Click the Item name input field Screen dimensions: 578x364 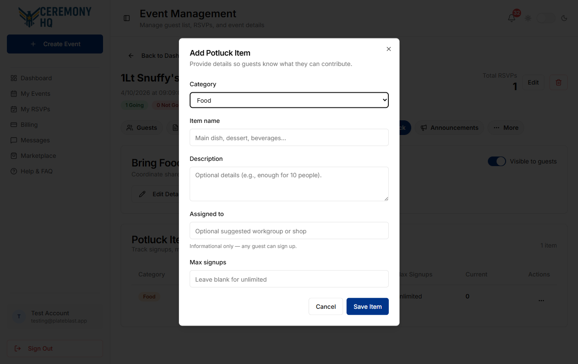pyautogui.click(x=289, y=138)
